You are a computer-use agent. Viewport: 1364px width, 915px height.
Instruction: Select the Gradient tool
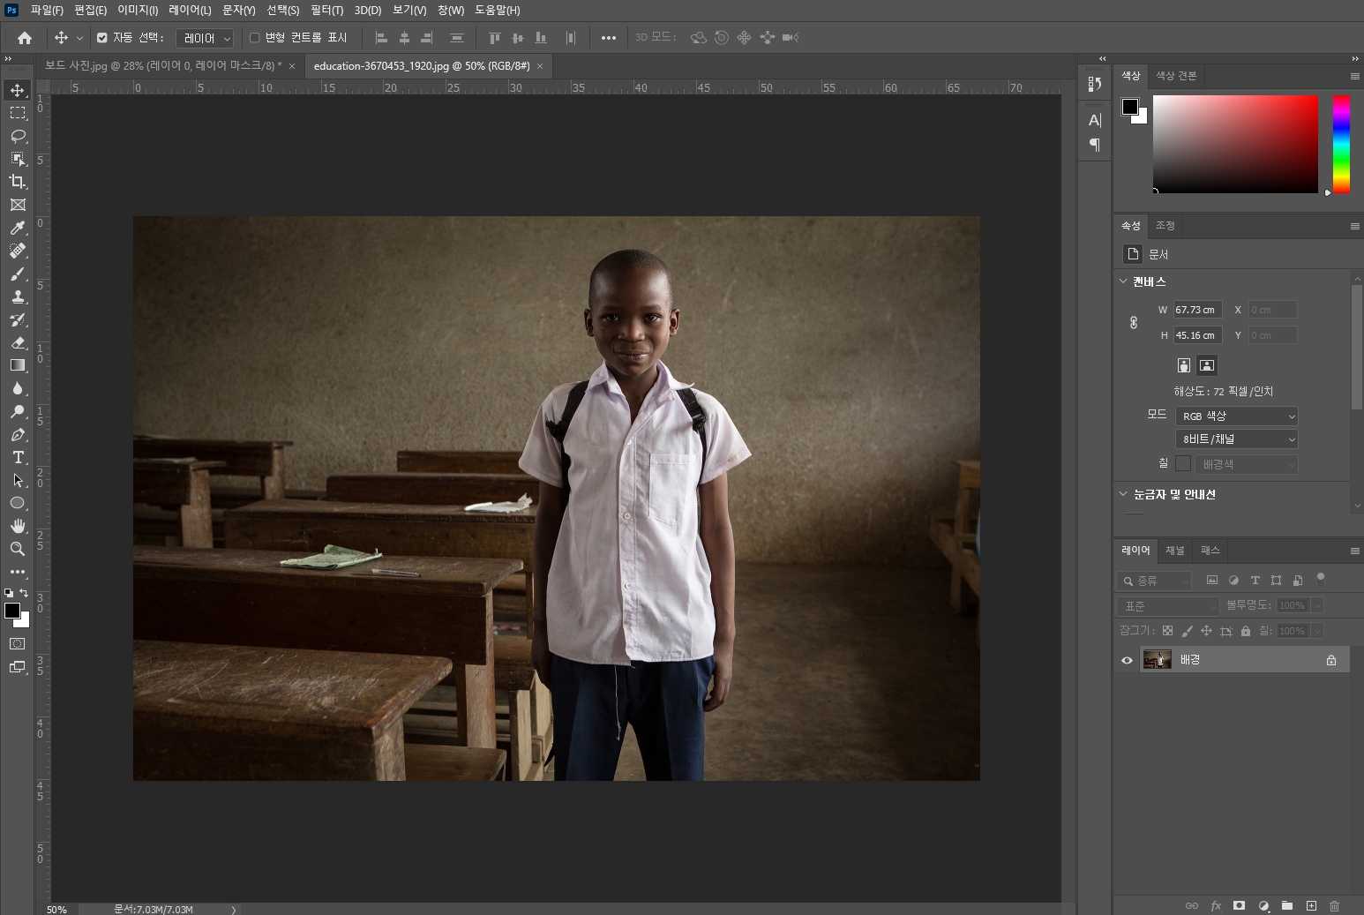[x=17, y=365]
